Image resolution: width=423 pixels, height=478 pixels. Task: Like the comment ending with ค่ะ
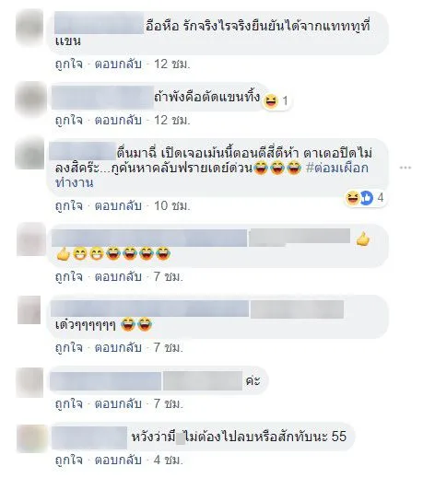pyautogui.click(x=69, y=403)
